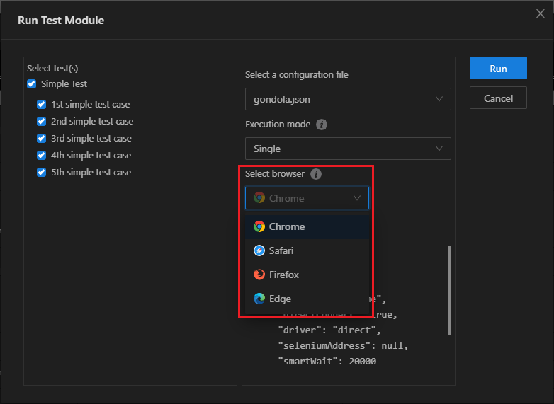Click the Firefox logo icon
The image size is (554, 404).
pyautogui.click(x=259, y=275)
